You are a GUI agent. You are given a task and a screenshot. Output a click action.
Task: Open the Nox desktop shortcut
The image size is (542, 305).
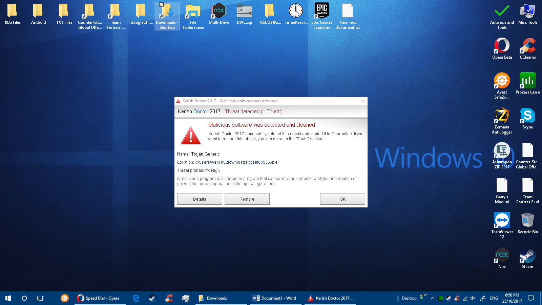tap(502, 258)
